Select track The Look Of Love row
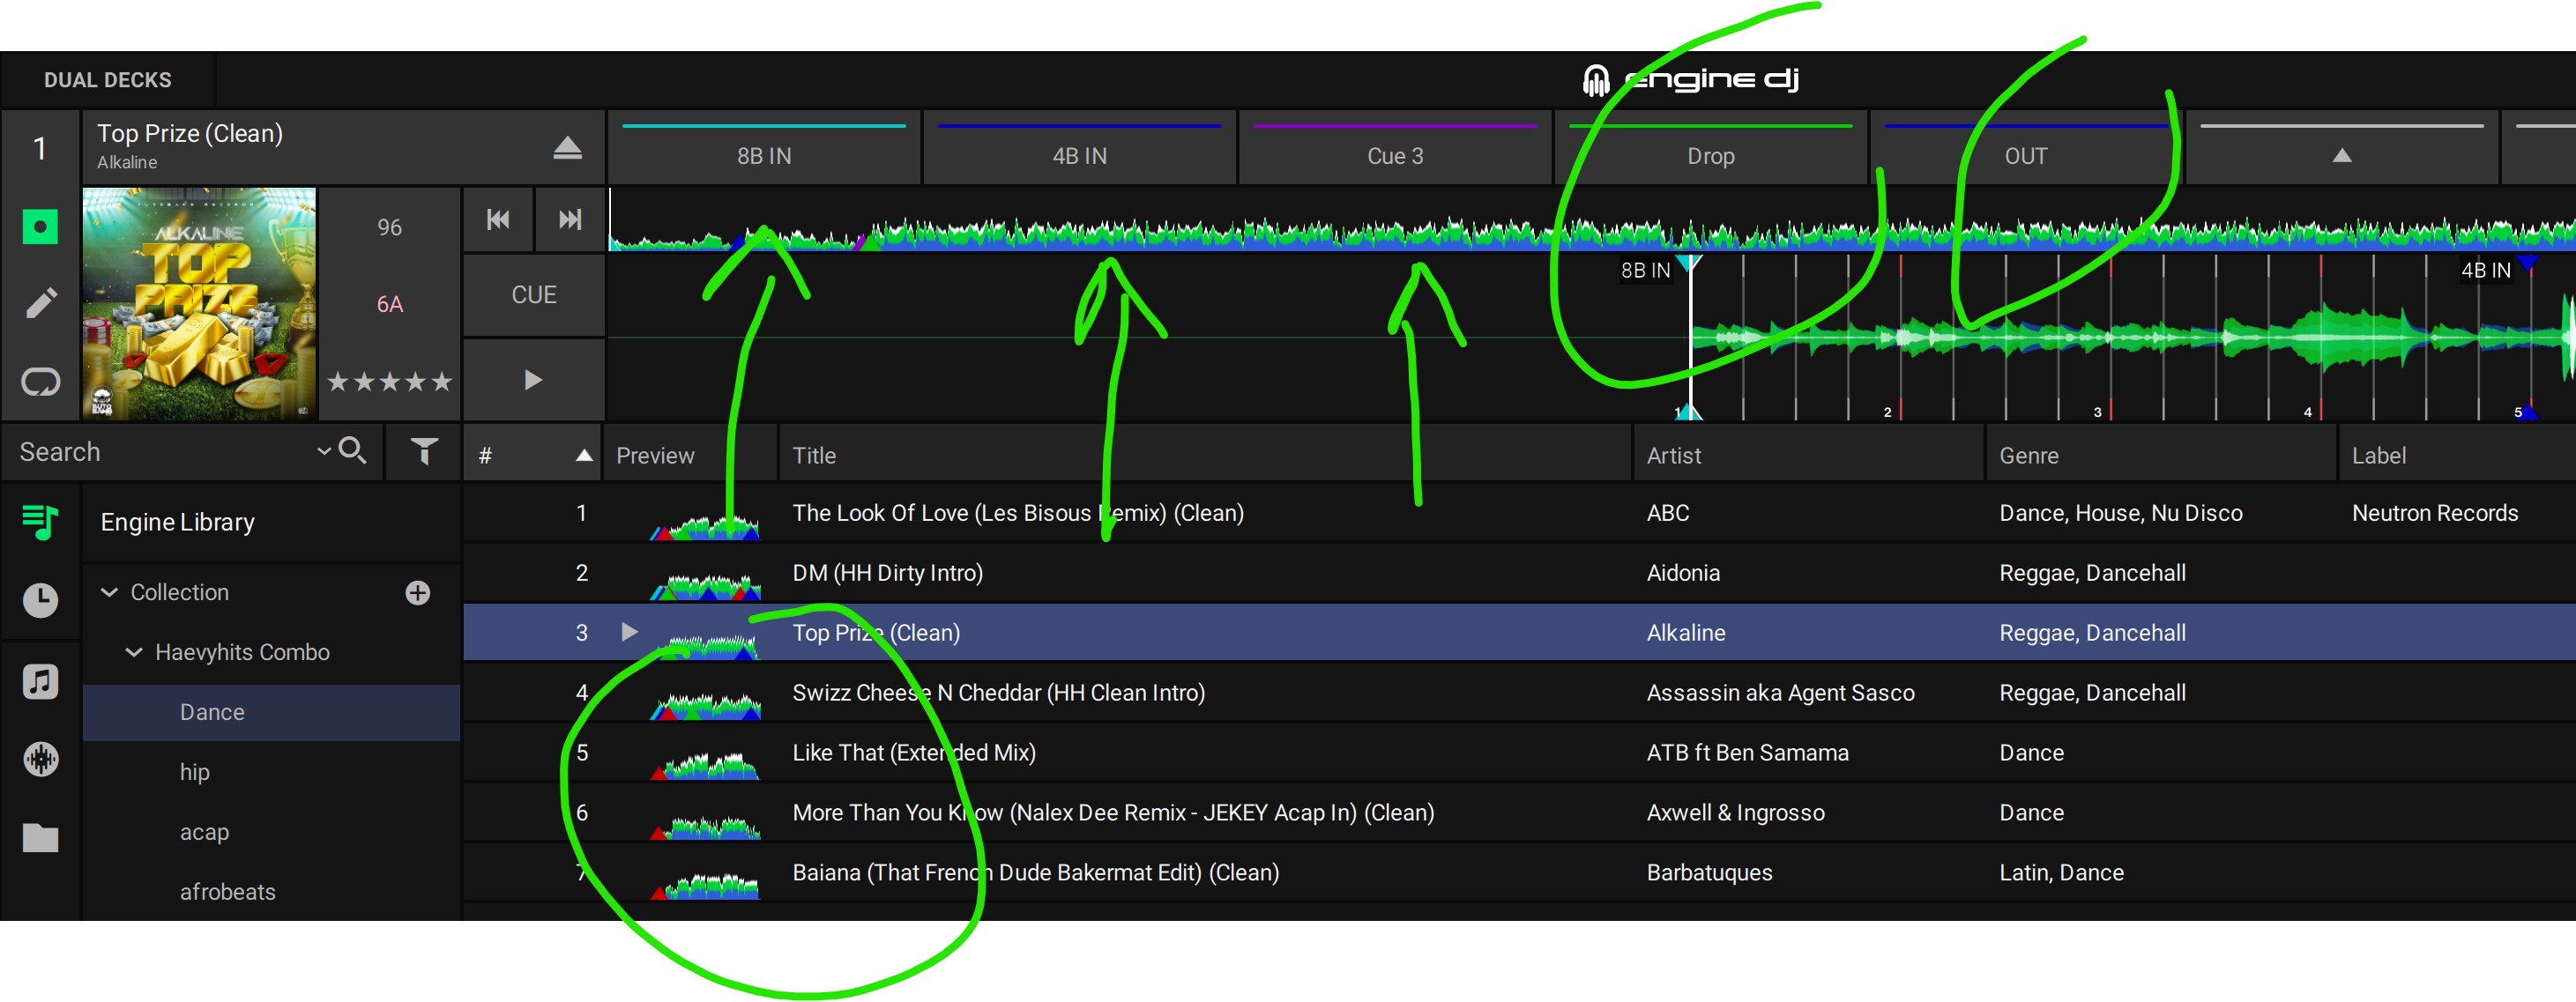Image resolution: width=2576 pixels, height=1002 pixels. pos(1519,513)
